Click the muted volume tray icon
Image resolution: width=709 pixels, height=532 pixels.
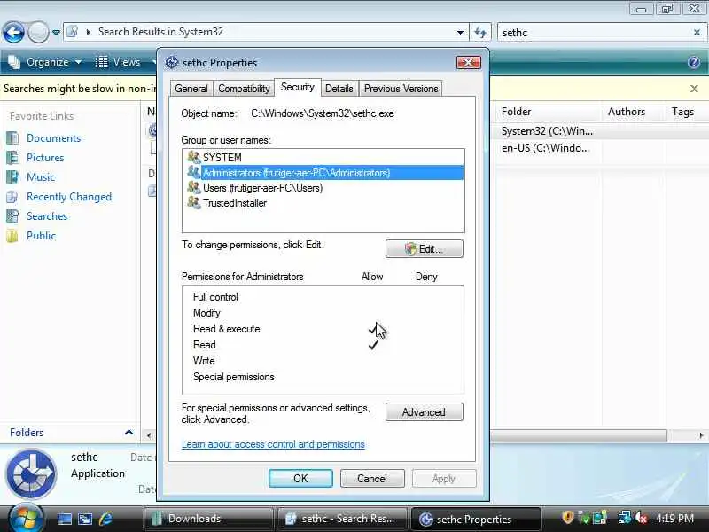(641, 518)
